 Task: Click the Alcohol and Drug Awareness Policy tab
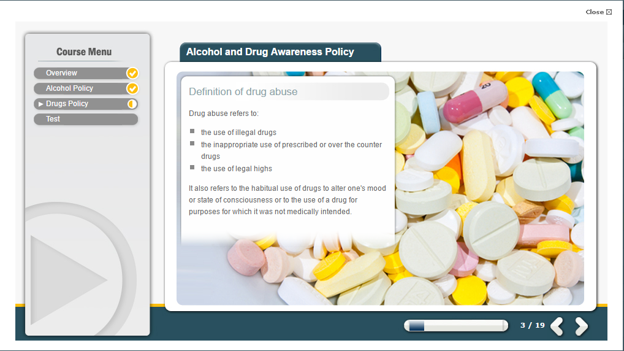(280, 52)
